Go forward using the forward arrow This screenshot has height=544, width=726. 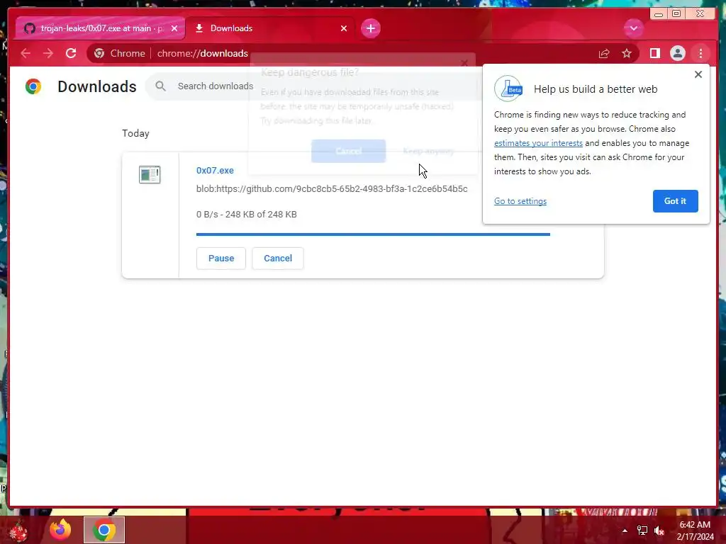[x=48, y=53]
